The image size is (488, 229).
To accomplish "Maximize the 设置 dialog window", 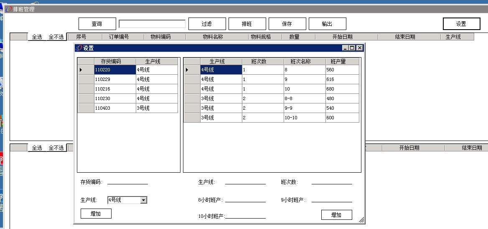I will [352, 48].
